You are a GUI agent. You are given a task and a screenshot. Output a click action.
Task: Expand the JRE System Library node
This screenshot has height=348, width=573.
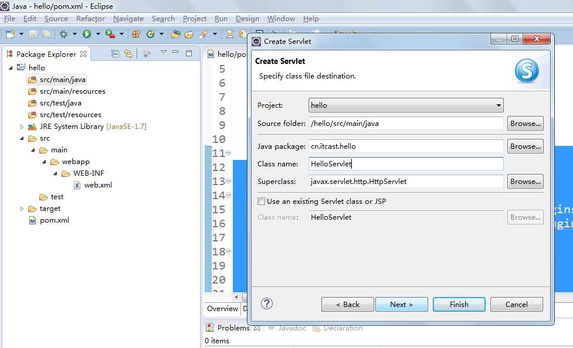click(x=22, y=127)
